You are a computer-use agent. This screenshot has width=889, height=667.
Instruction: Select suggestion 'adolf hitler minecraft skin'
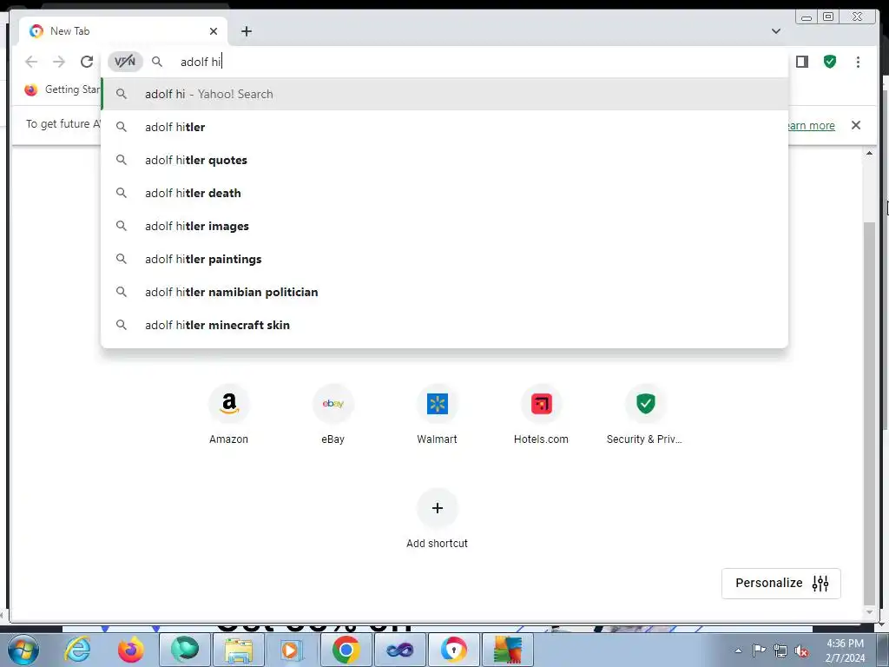[444, 325]
